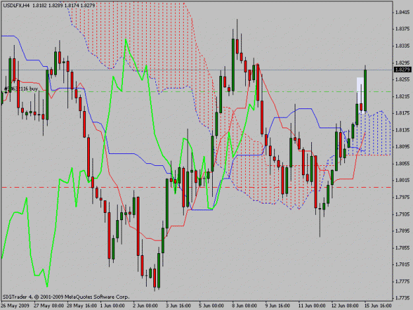The height and width of the screenshot is (310, 413).
Task: Click time axis label 27 May 08:00
Action: pyautogui.click(x=49, y=305)
